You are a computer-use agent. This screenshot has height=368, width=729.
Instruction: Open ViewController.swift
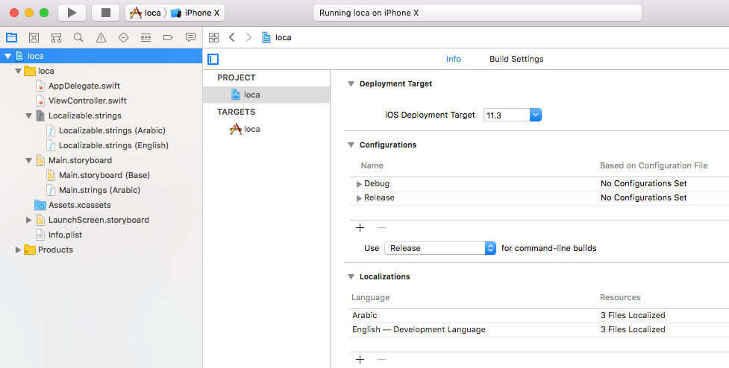(x=87, y=101)
